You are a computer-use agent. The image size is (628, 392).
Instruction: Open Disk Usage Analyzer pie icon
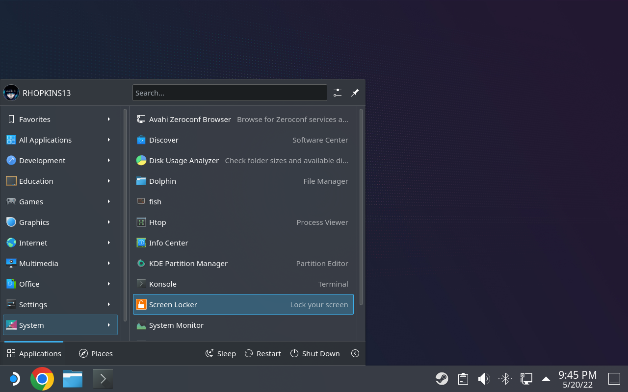tap(141, 160)
